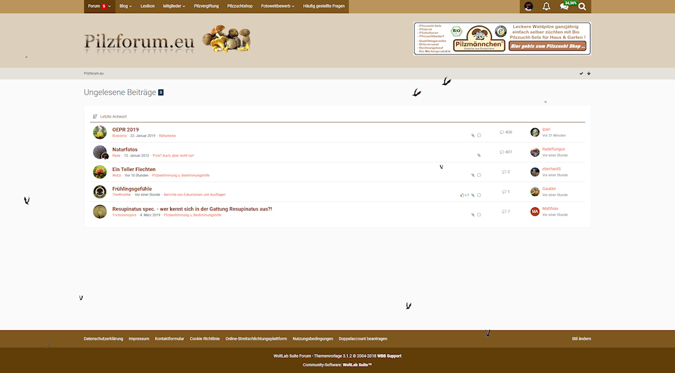
Task: Click the Impressum footer link
Action: click(139, 338)
